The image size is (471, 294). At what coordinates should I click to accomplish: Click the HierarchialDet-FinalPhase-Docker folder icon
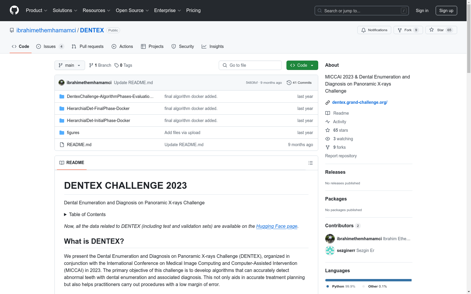[62, 108]
